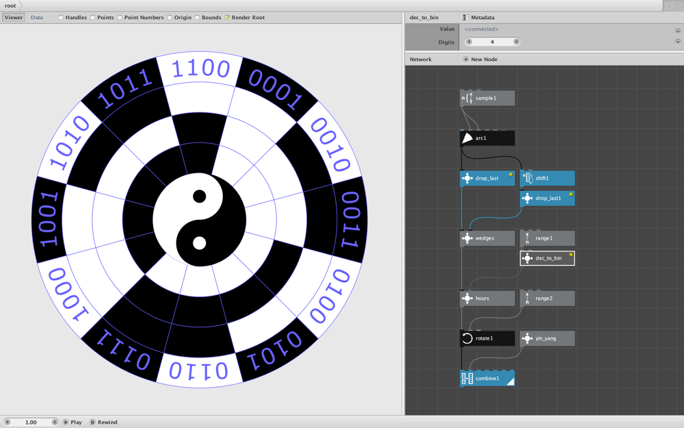The width and height of the screenshot is (684, 428).
Task: Click the shift1 node icon
Action: pyautogui.click(x=527, y=178)
